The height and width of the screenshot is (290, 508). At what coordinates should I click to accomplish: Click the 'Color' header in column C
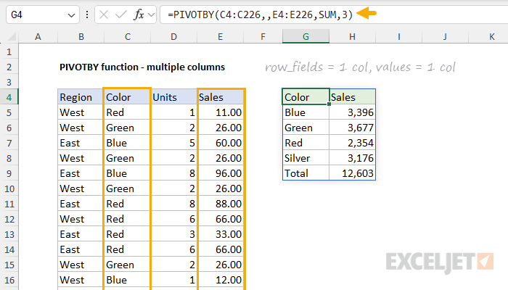point(127,97)
